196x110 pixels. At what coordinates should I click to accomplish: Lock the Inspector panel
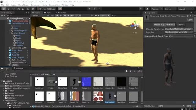(x=191, y=13)
